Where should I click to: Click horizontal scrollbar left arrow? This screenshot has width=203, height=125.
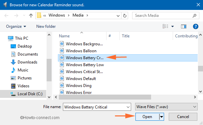pos(56,97)
